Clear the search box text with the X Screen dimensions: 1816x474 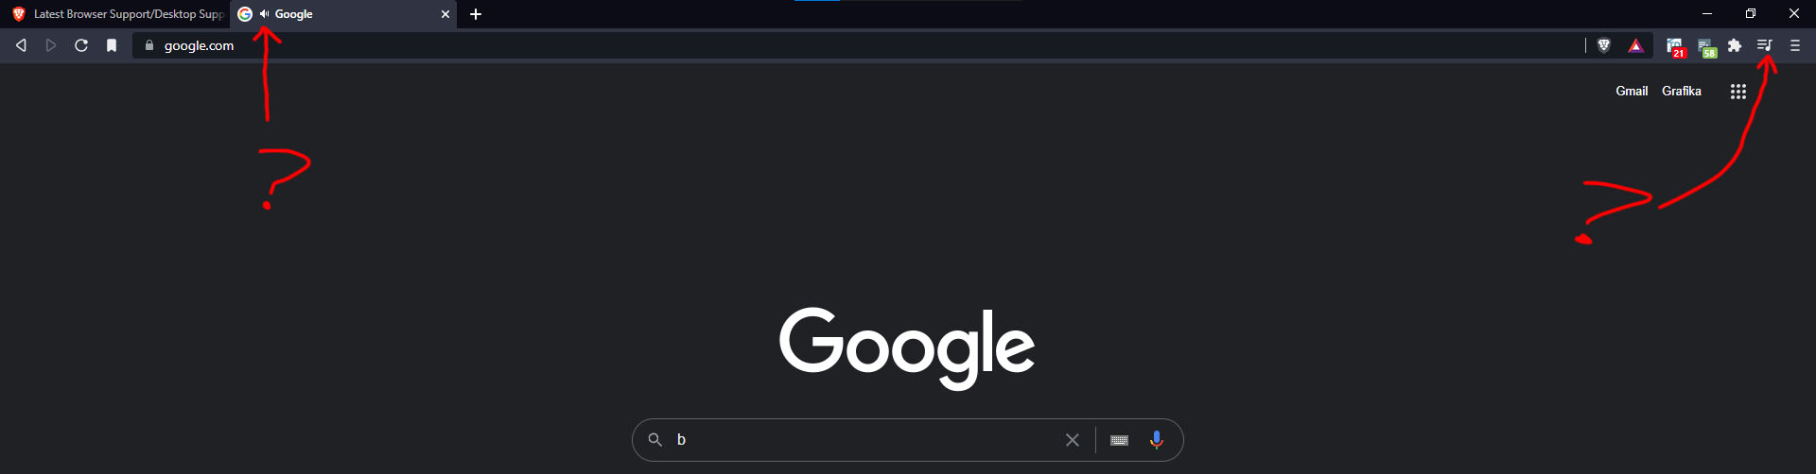tap(1073, 440)
